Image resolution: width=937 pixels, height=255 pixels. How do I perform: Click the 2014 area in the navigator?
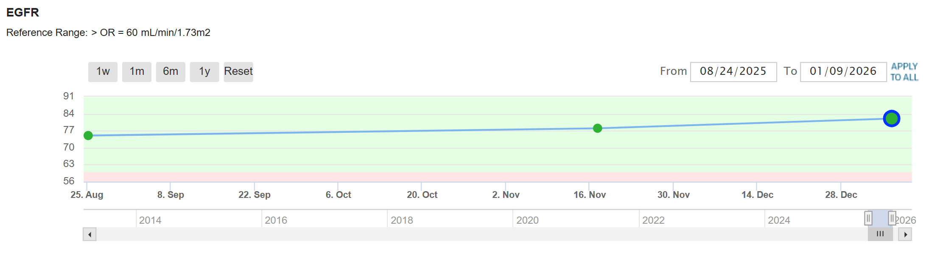[150, 219]
